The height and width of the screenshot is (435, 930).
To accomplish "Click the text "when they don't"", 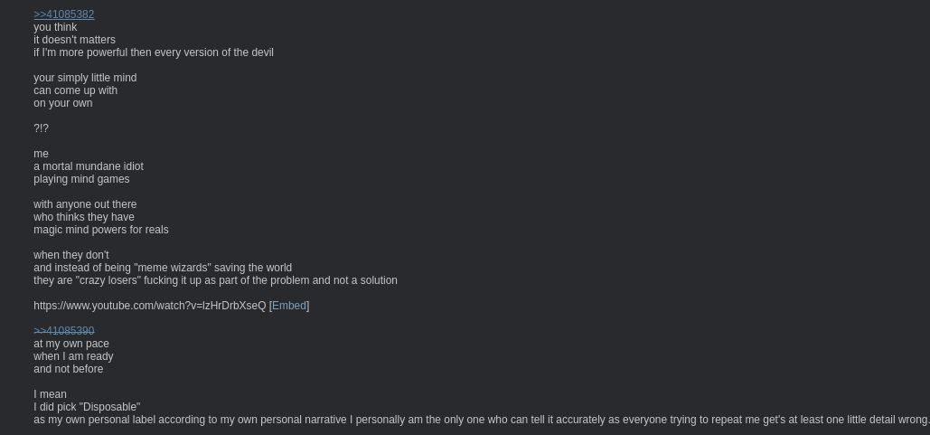I will [71, 255].
